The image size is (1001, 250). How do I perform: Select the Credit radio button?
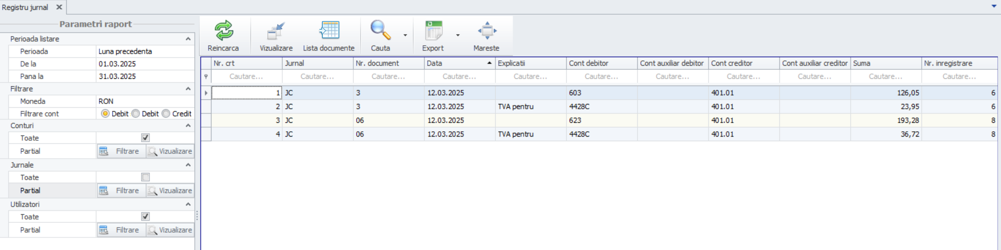[166, 114]
